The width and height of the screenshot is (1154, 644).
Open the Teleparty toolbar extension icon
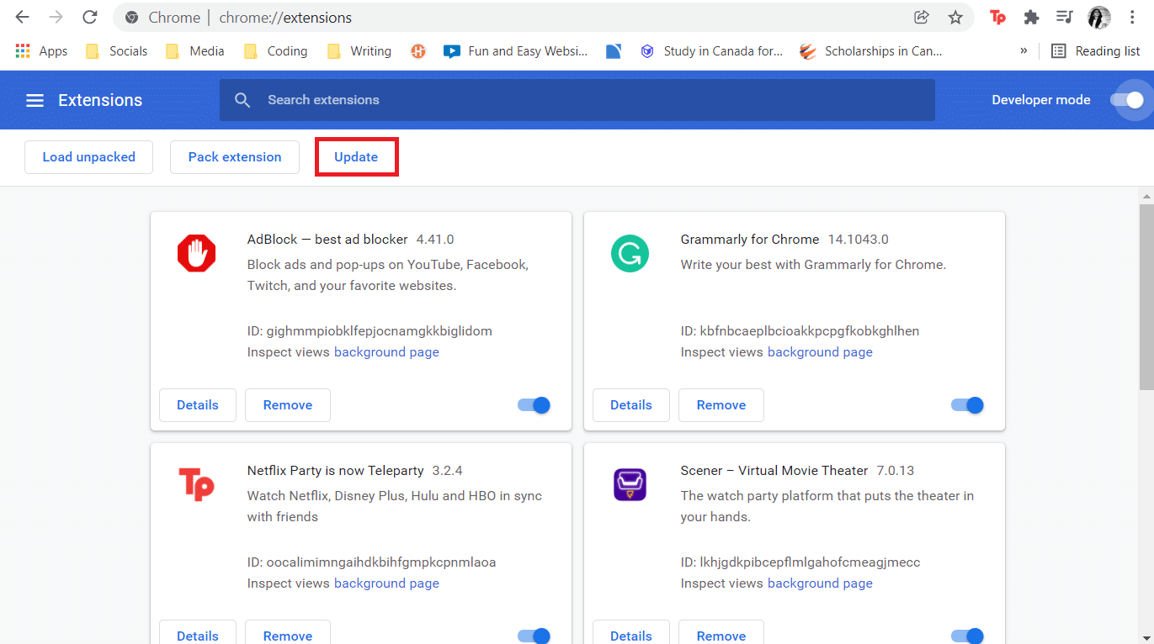coord(998,18)
